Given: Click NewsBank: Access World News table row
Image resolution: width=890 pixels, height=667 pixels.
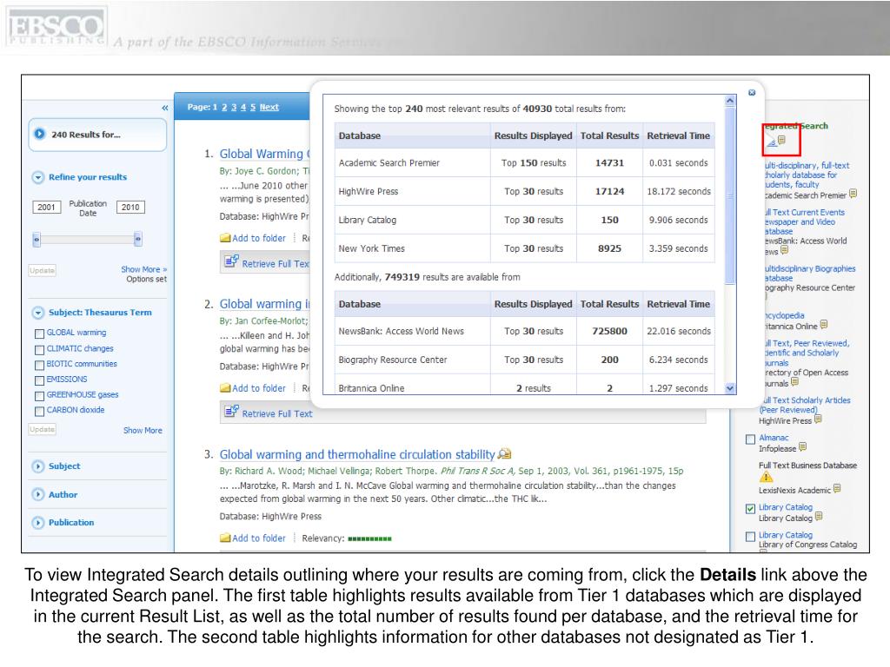Looking at the screenshot, I should 524,331.
